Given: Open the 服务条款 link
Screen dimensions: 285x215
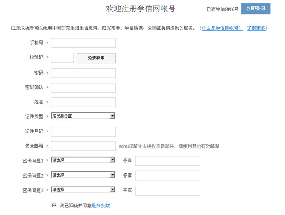Looking at the screenshot, I should point(101,206).
